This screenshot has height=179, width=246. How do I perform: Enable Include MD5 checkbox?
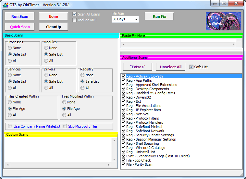click(x=75, y=20)
